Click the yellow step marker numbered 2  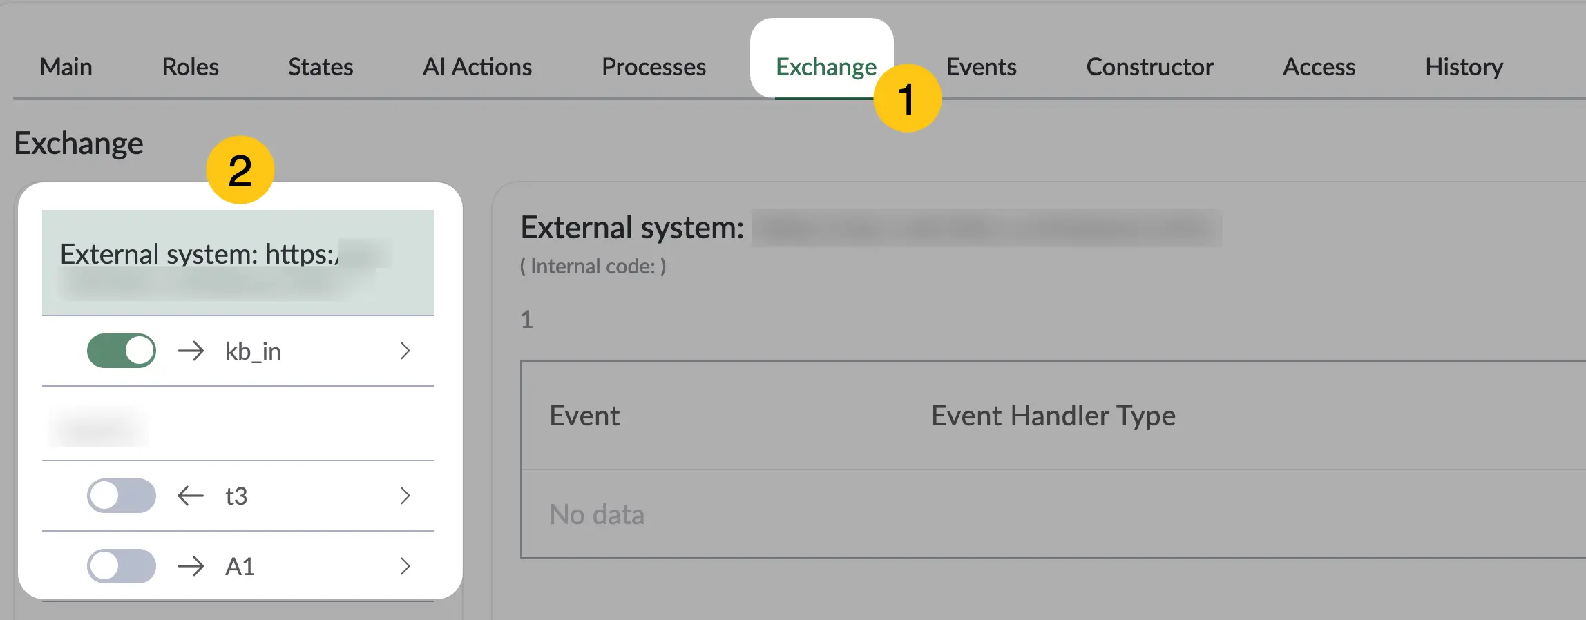coord(240,170)
